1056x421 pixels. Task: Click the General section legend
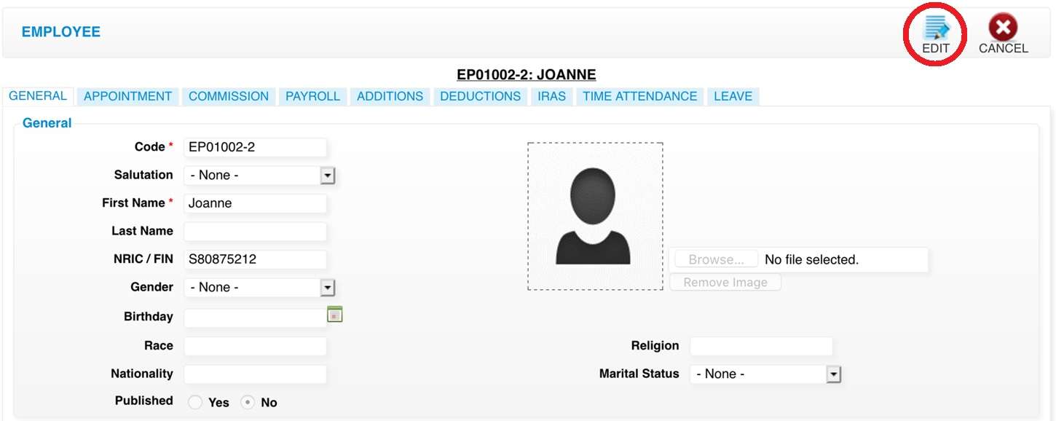tap(47, 123)
